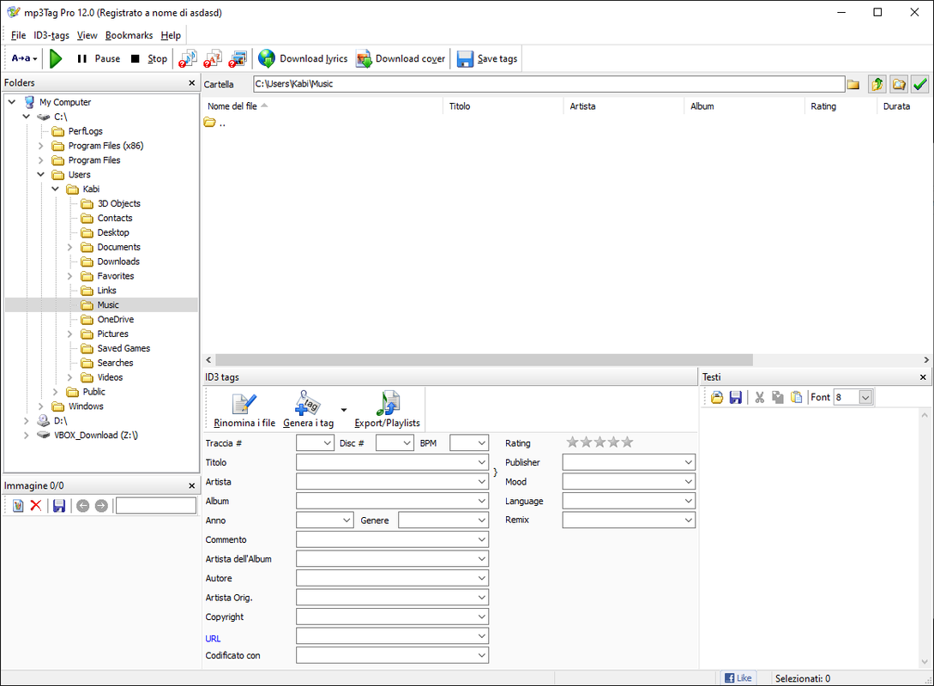Expand the Program Files (x86) folder
934x686 pixels.
pos(40,145)
